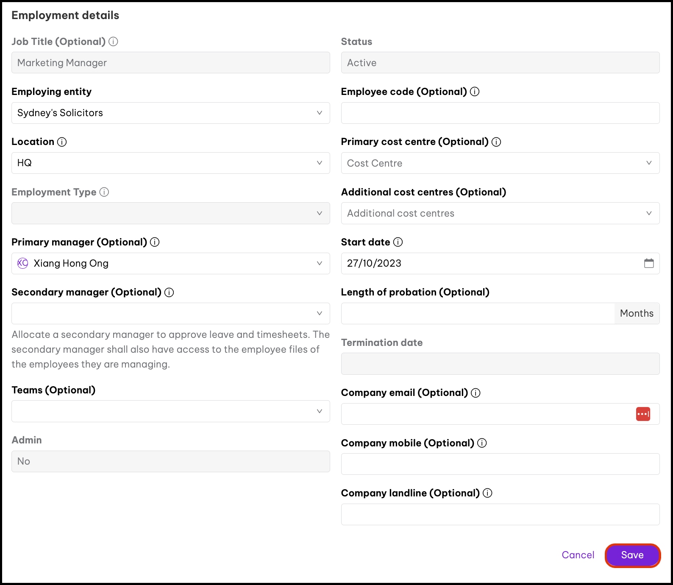
Task: Click info icon next to Primary manager
Action: 155,242
